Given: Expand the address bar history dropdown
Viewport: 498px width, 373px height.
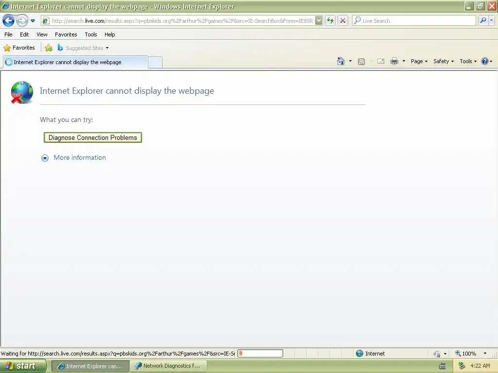Looking at the screenshot, I should [319, 21].
